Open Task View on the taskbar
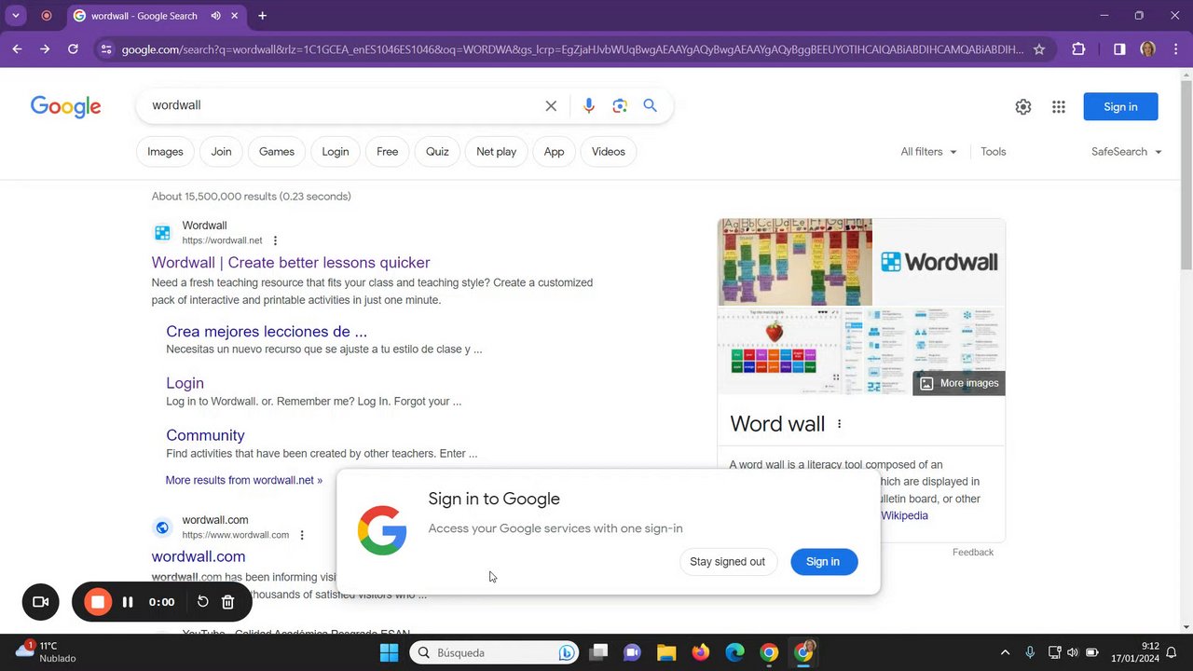1193x671 pixels. 598,652
